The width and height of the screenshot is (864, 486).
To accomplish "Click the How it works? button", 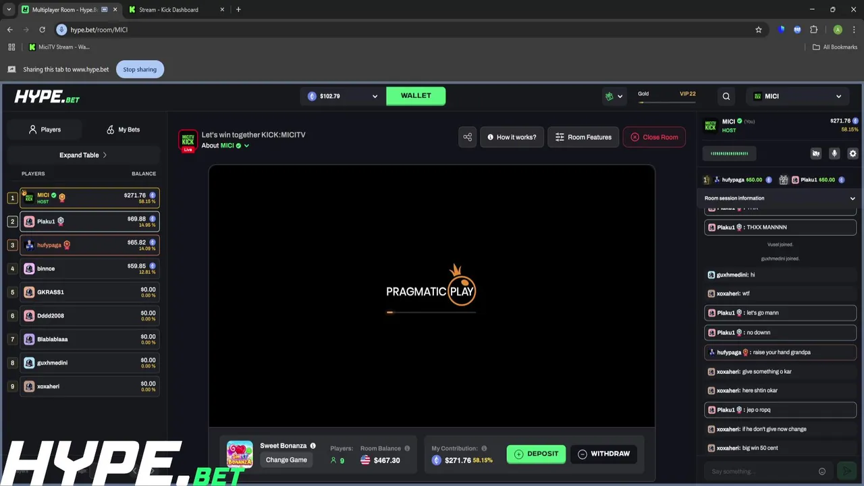I will point(512,137).
